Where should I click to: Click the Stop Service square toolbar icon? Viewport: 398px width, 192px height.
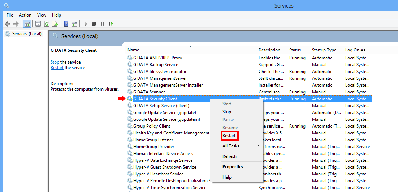tap(94, 24)
